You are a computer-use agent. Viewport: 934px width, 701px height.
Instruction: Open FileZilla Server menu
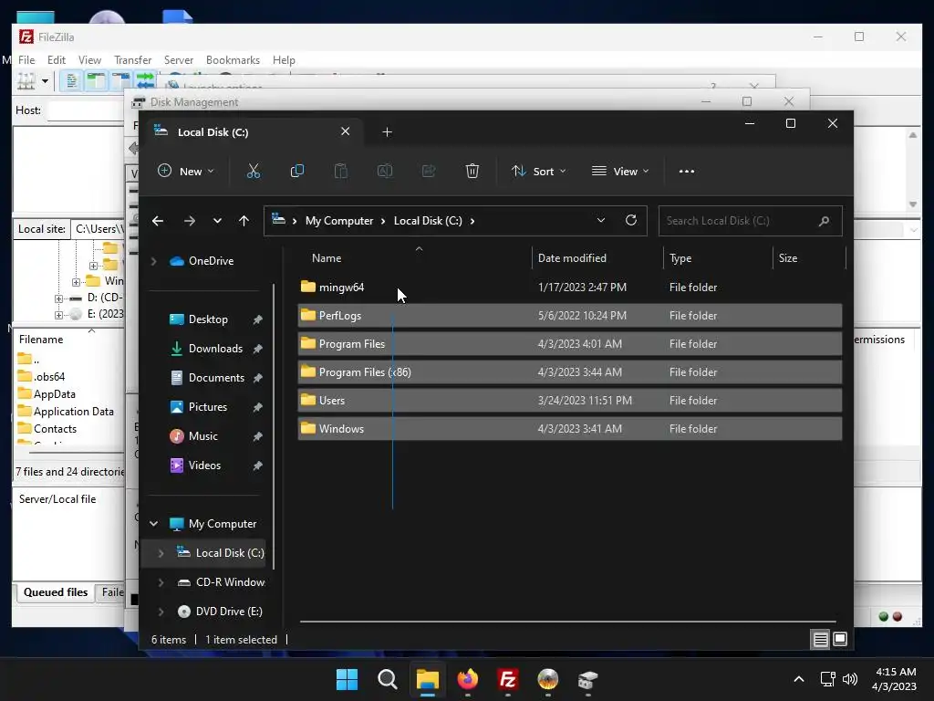(179, 60)
